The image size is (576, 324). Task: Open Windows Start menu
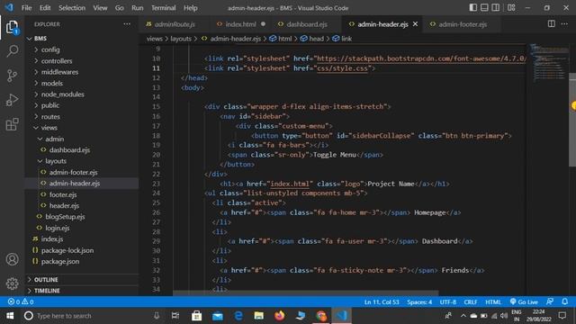10,316
